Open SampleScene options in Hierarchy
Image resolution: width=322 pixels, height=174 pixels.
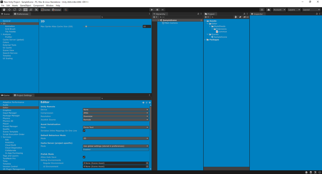coord(201,20)
